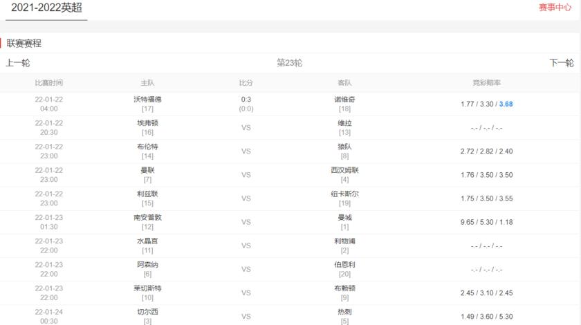Screen dimensions: 581x325
Task: Go to next round 下一轮
Action: click(561, 63)
